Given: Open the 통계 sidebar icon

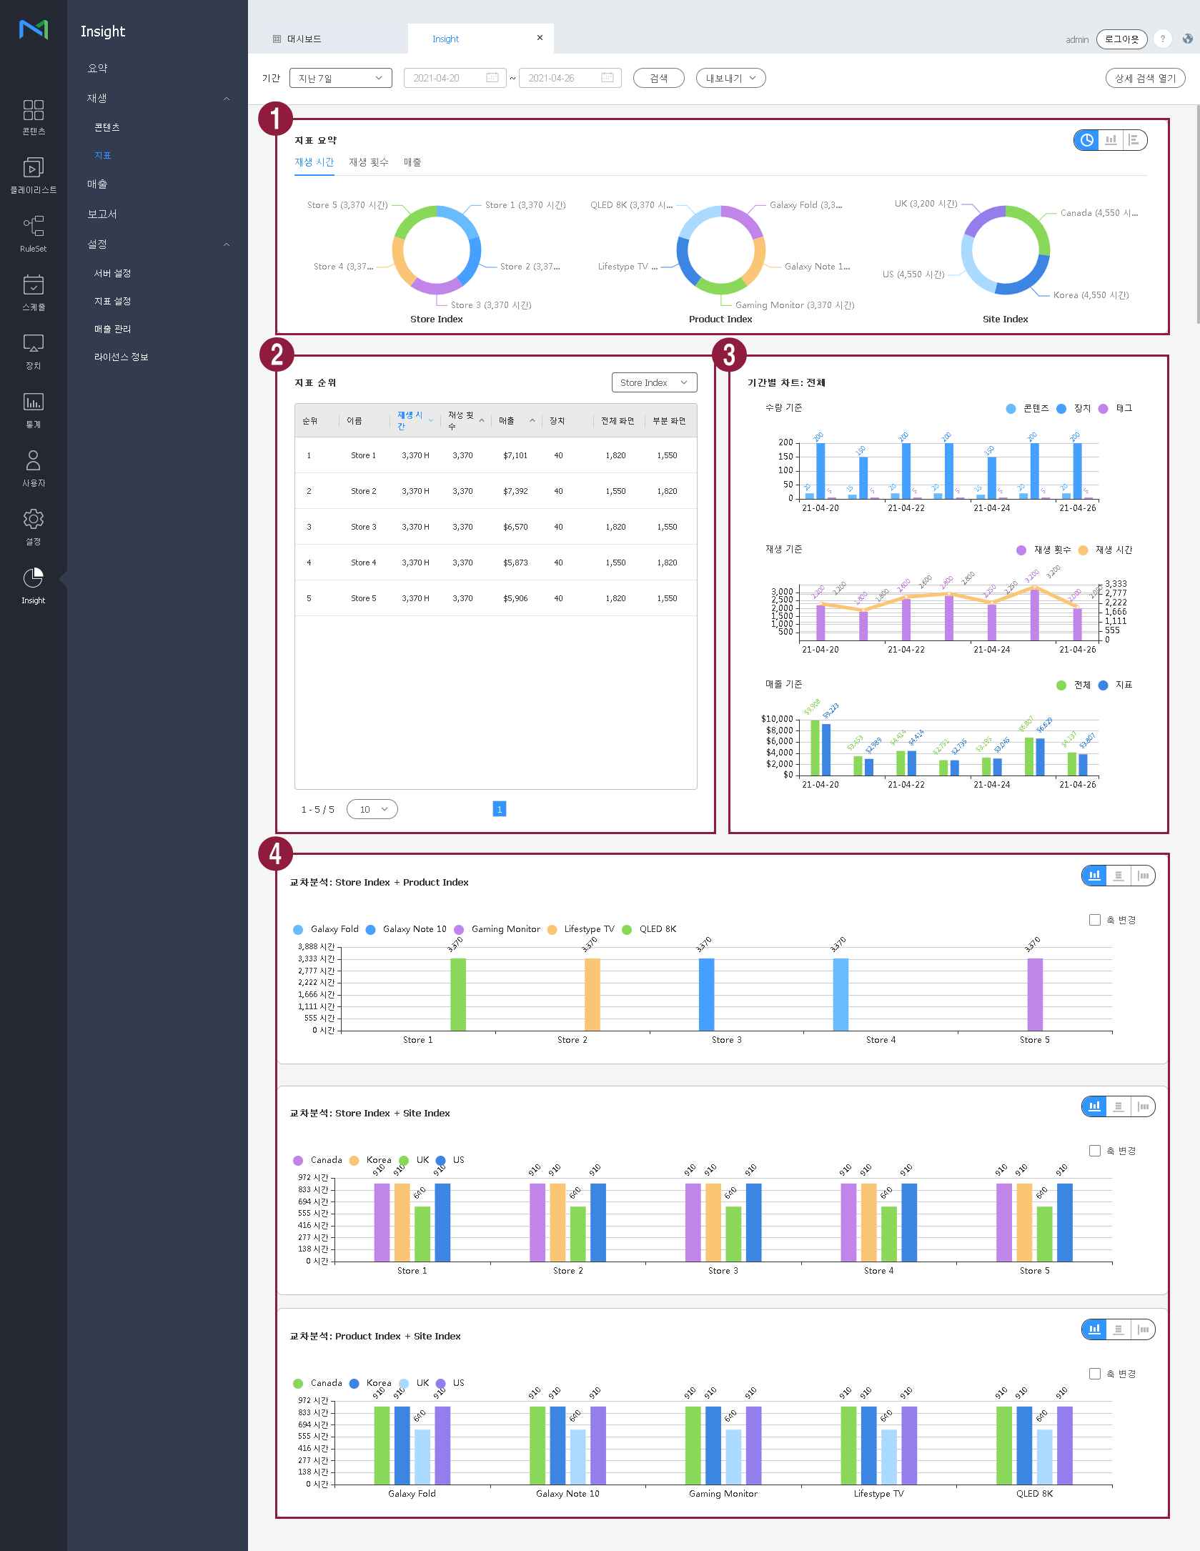Looking at the screenshot, I should (x=33, y=410).
